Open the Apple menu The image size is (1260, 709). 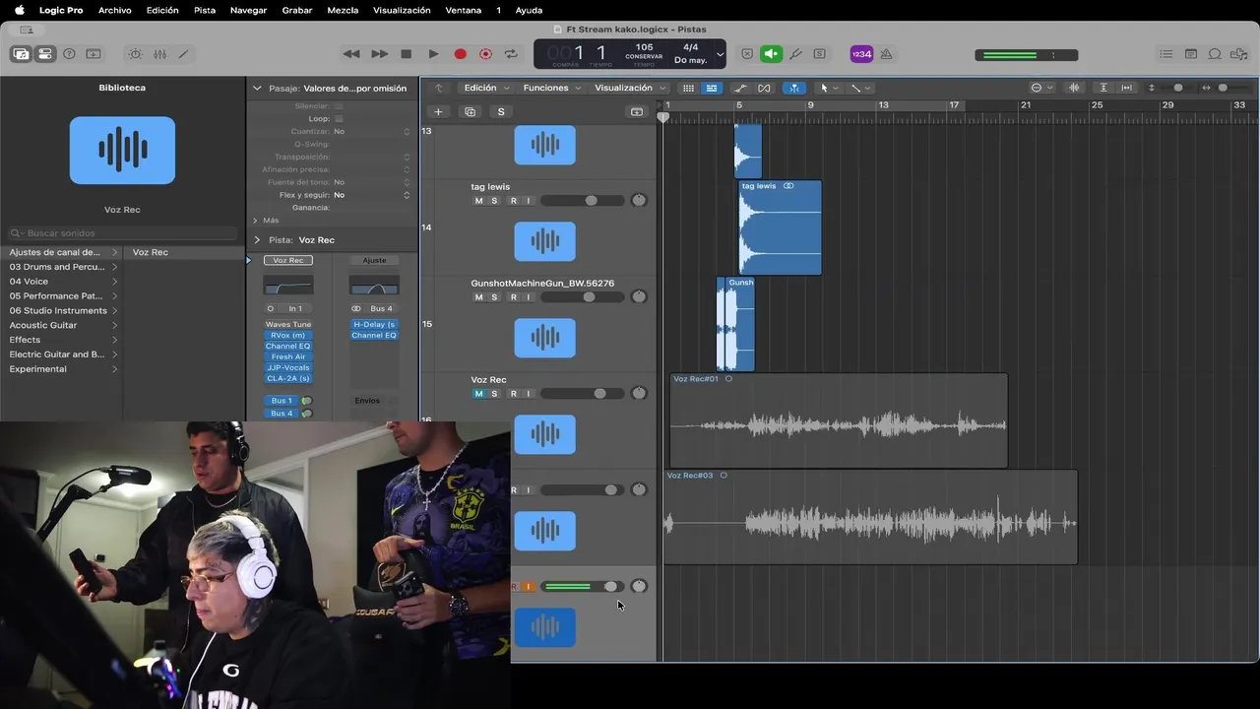click(19, 10)
